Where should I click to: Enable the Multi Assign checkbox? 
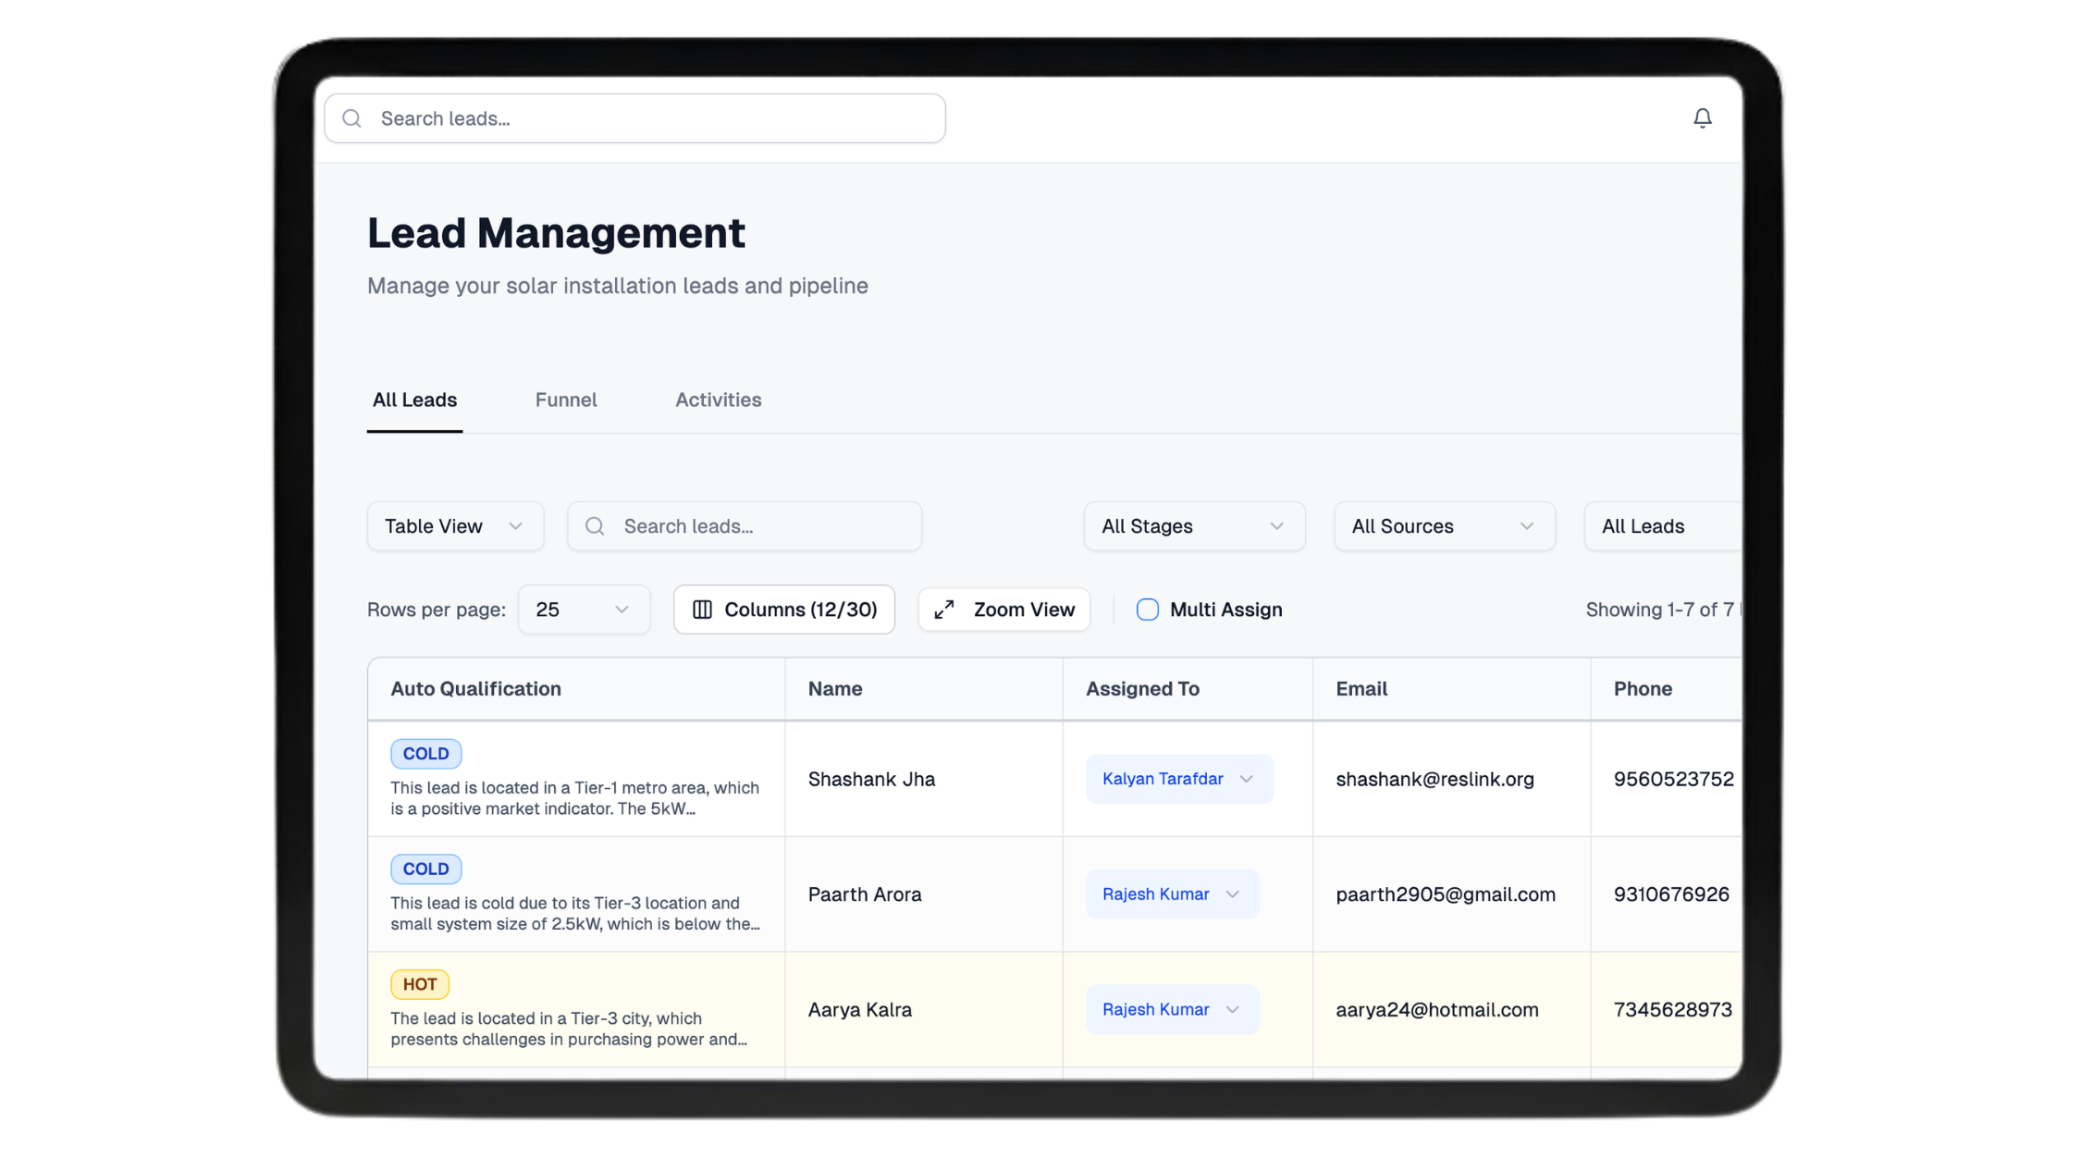(1147, 609)
